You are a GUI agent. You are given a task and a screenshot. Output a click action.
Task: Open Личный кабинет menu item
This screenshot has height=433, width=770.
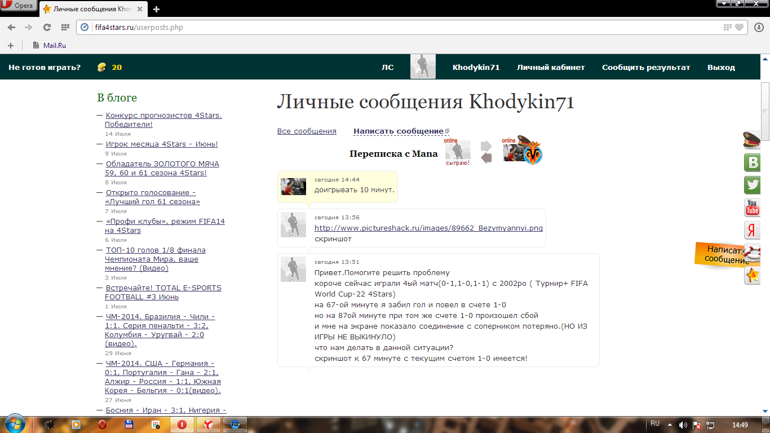[550, 67]
